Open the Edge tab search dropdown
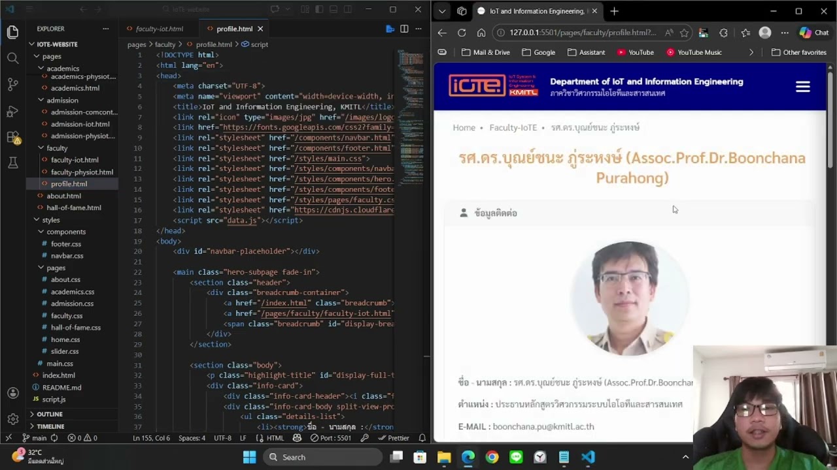This screenshot has height=470, width=837. point(442,11)
